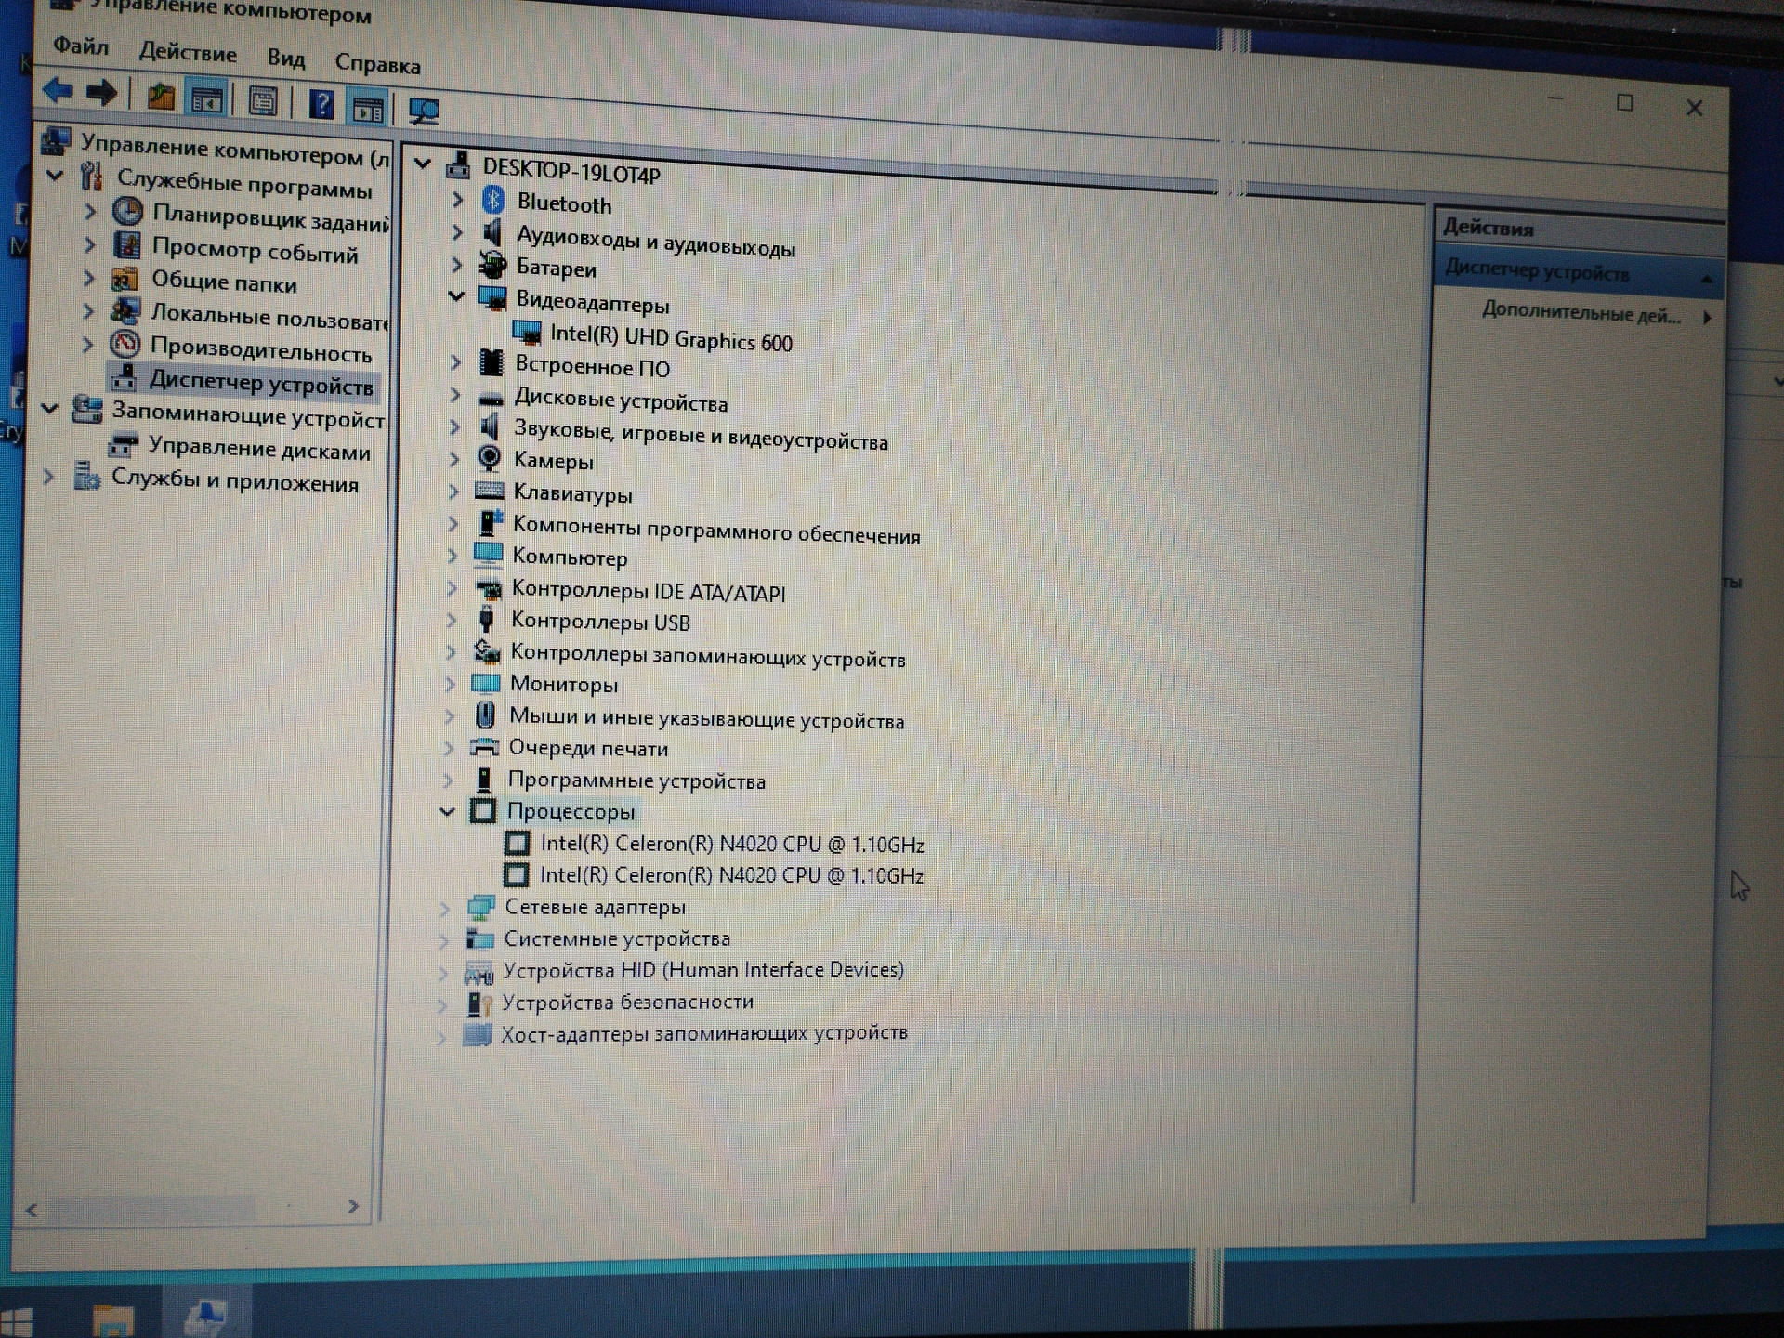This screenshot has width=1784, height=1338.
Task: Select Хост-адаптеры запоминающих устройств
Action: click(x=704, y=1033)
